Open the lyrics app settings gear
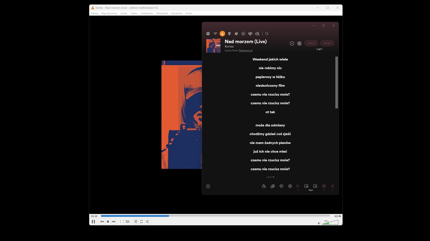Viewport: 430px width, 241px height. 290,186
